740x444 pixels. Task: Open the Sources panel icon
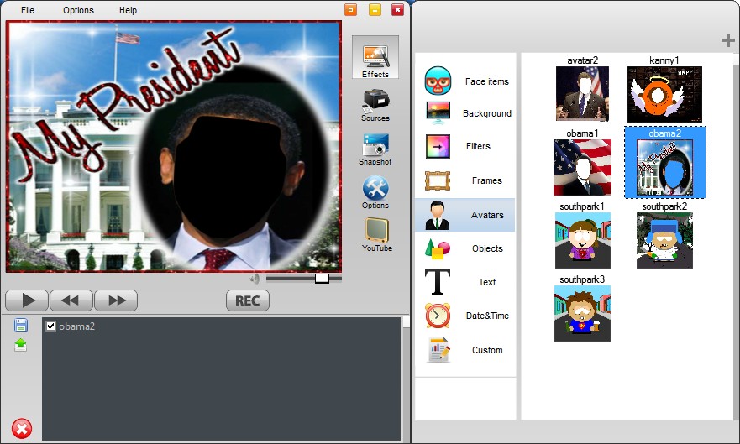[x=375, y=100]
